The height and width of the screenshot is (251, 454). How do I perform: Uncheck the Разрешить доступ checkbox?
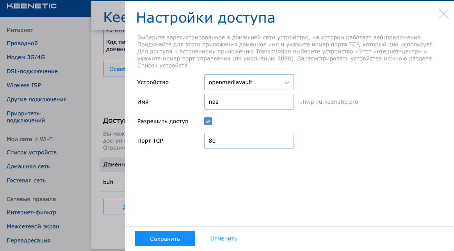(208, 121)
